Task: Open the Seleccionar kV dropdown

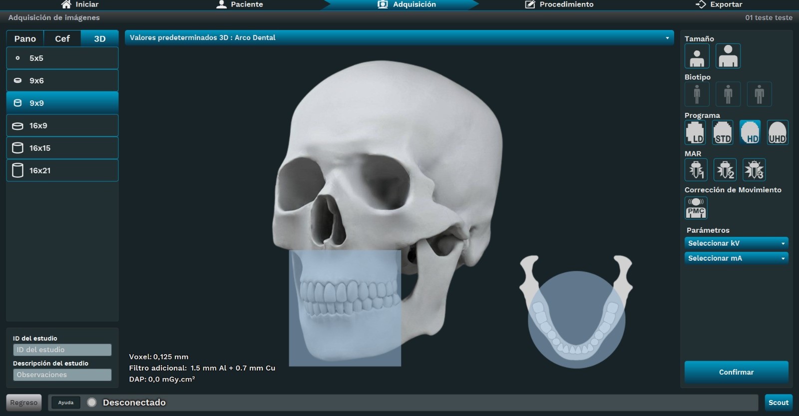Action: pyautogui.click(x=736, y=243)
